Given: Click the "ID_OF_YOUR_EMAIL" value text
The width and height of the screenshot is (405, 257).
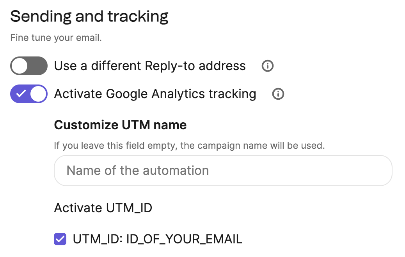Looking at the screenshot, I should [x=184, y=239].
